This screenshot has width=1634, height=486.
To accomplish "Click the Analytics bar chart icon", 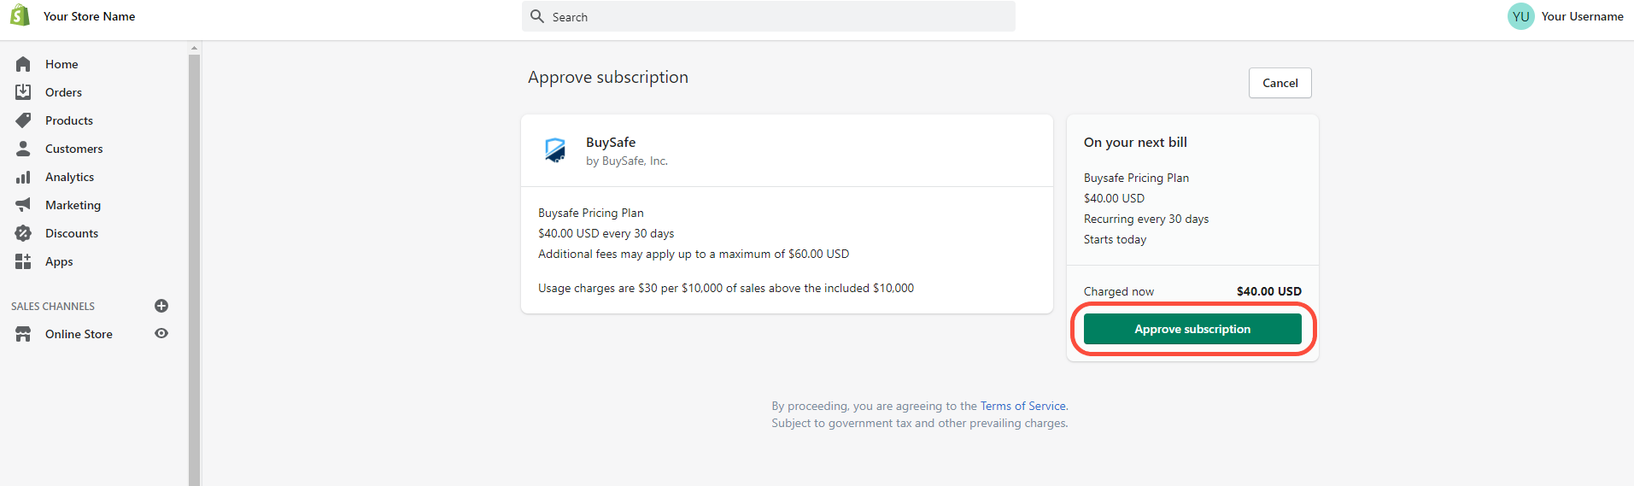I will [23, 177].
